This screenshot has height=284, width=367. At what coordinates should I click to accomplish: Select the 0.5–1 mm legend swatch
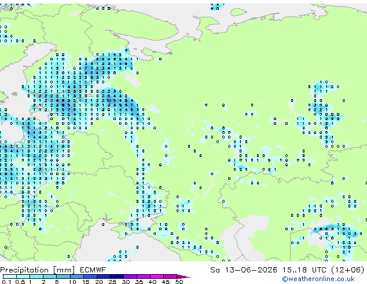coord(23,276)
